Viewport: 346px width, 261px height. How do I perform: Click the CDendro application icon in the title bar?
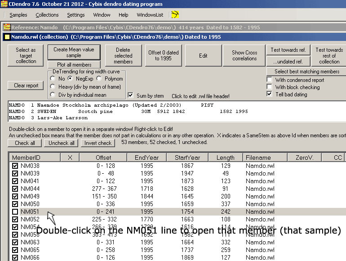pos(4,4)
